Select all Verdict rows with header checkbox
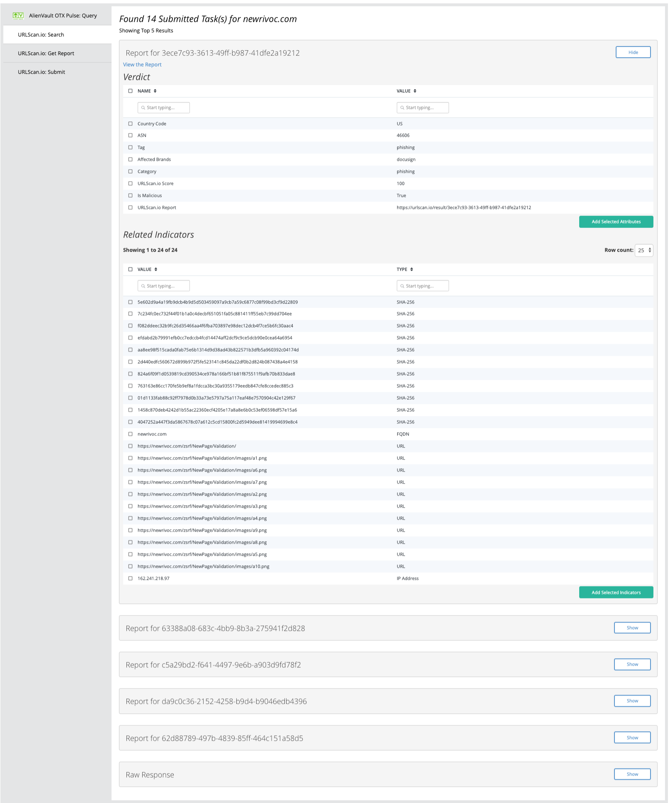Screen dimensions: 670x803 tap(131, 91)
